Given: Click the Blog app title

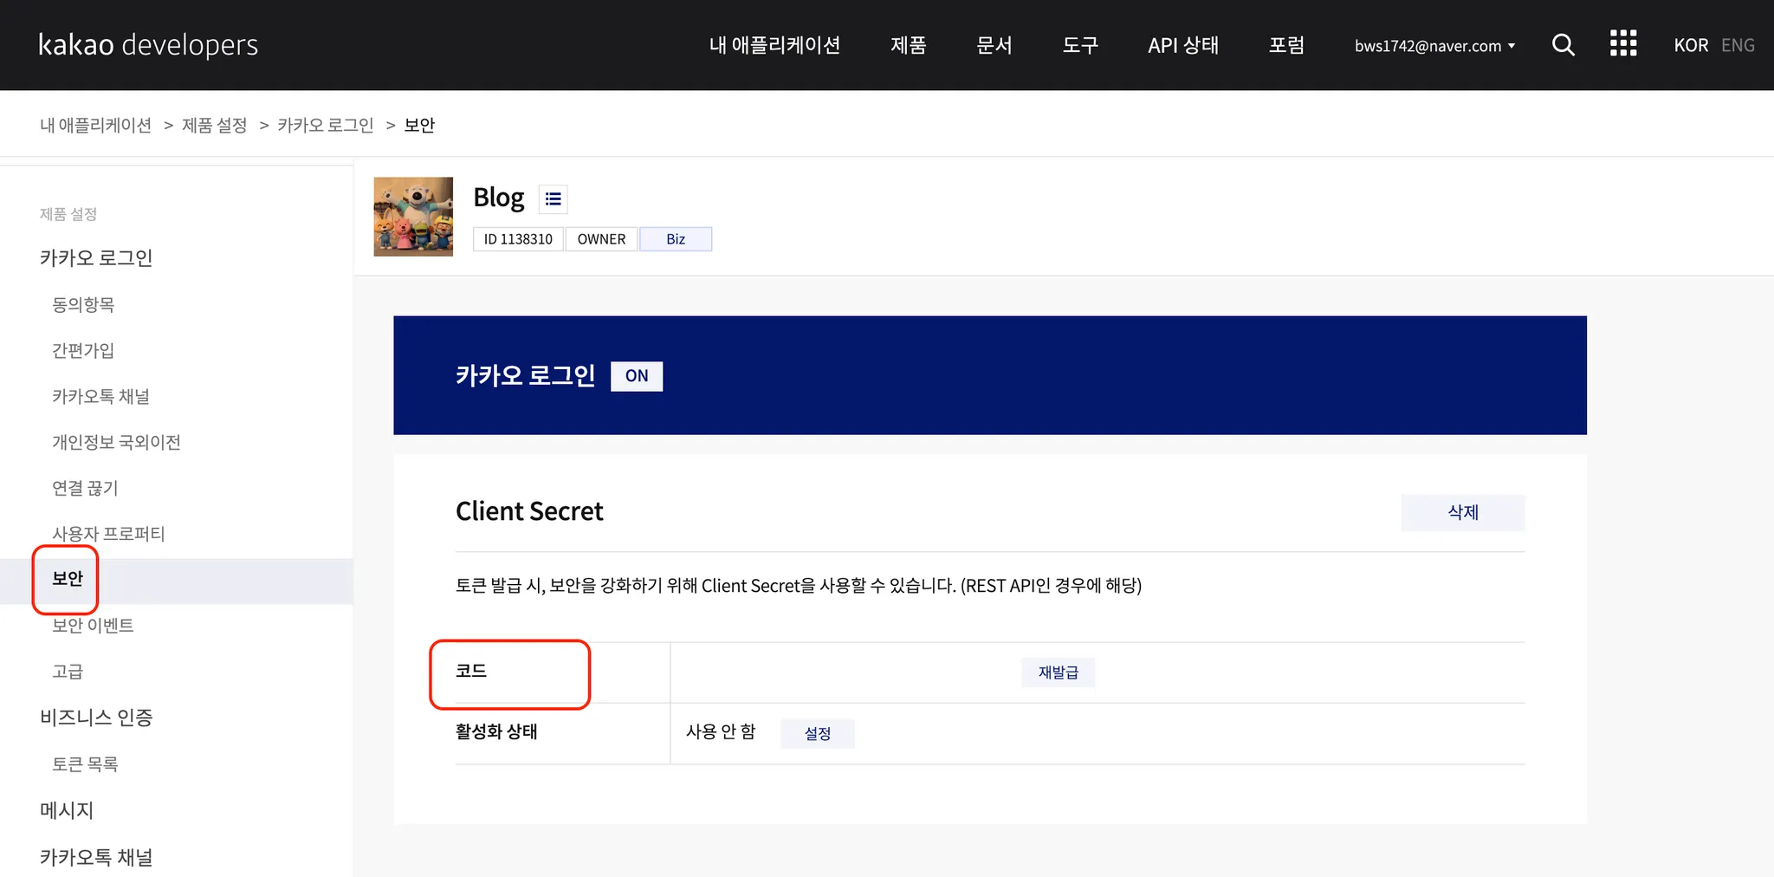Looking at the screenshot, I should pos(499,198).
